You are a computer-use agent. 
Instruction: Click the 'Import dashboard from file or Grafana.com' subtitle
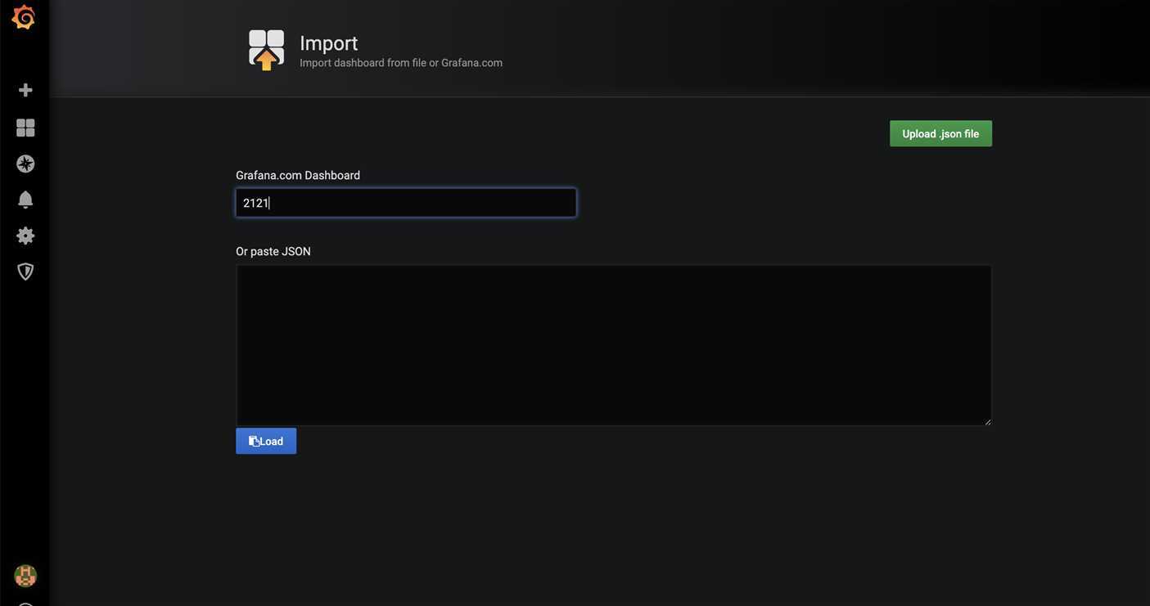pos(401,63)
